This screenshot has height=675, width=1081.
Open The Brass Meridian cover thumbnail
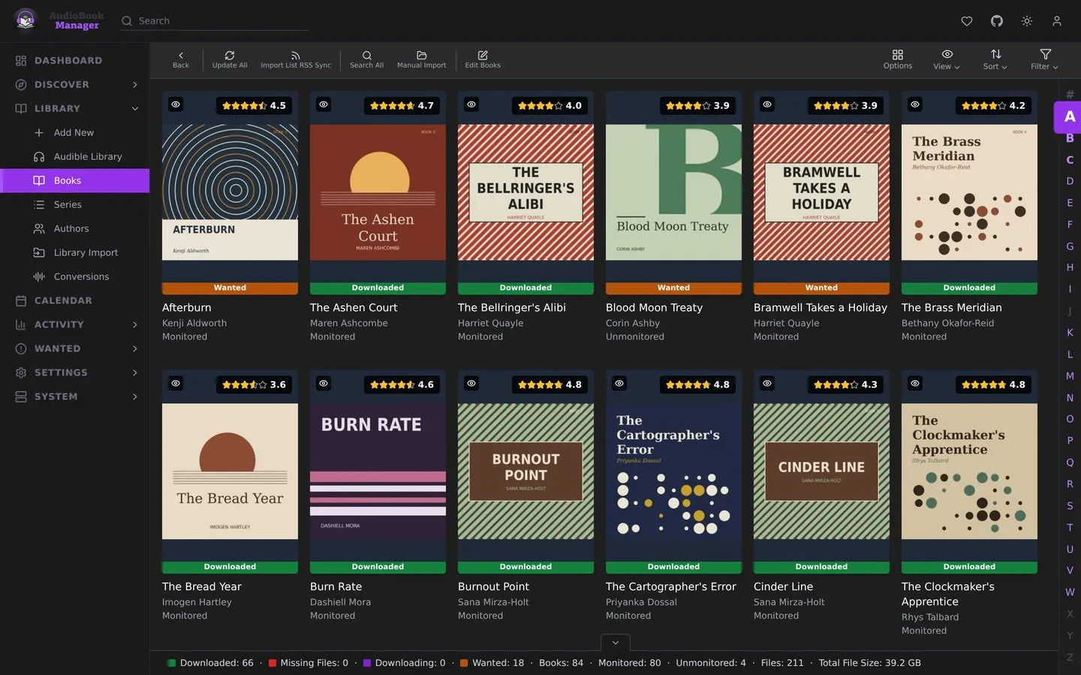coord(969,192)
